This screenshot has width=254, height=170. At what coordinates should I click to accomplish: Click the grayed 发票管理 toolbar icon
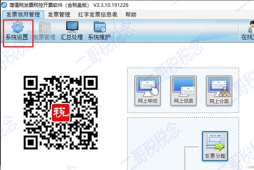point(44,27)
